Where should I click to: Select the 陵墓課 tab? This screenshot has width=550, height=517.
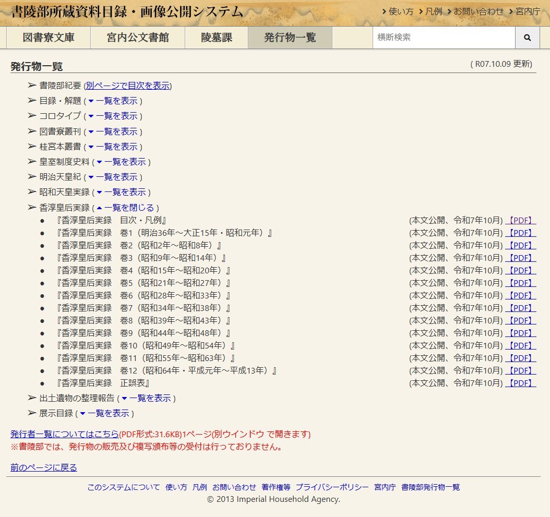(x=217, y=38)
